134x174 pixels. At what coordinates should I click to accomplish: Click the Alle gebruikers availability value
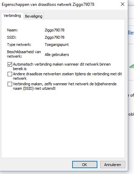click(x=57, y=55)
